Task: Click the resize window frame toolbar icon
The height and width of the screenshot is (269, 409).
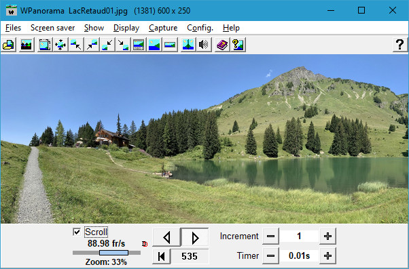Action: coord(45,45)
